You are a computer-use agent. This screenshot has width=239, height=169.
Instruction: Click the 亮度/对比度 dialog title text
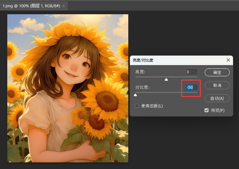coord(143,60)
